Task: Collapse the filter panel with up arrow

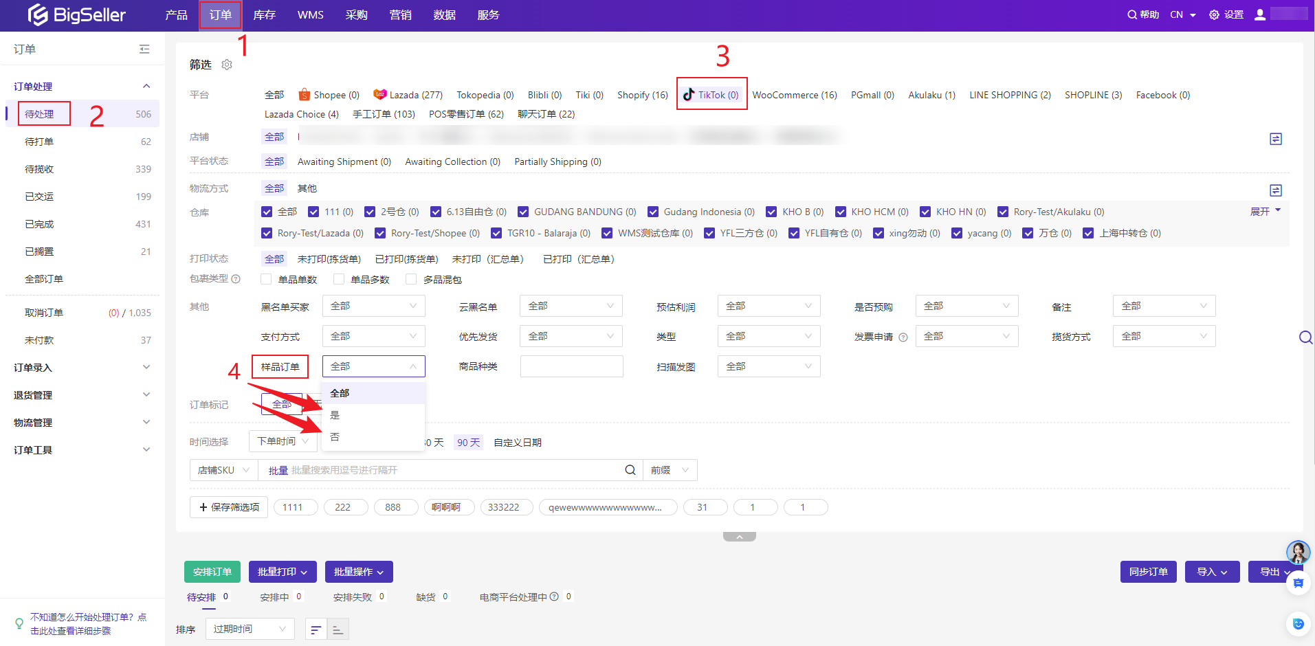Action: click(739, 537)
